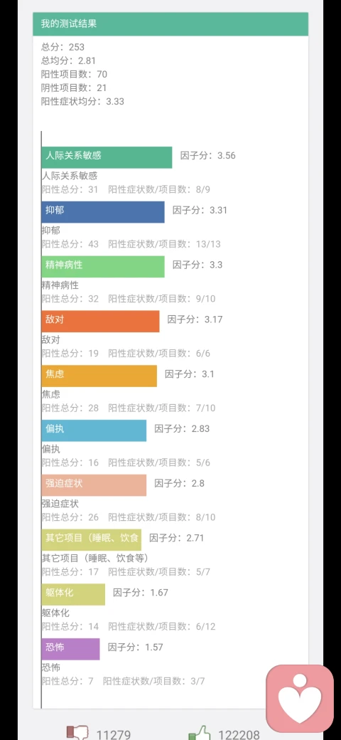This screenshot has width=341, height=740.
Task: Click the 总分：253 text line
Action: point(63,47)
